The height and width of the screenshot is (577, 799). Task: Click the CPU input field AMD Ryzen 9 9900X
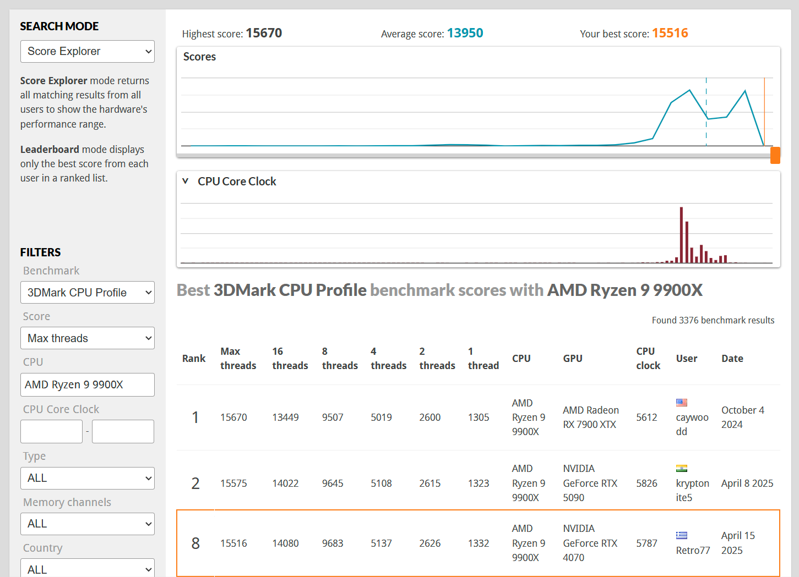pyautogui.click(x=88, y=384)
